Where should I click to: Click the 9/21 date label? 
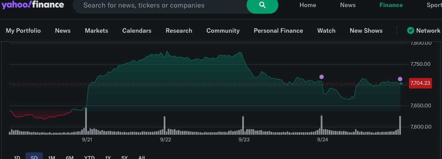coord(87,140)
